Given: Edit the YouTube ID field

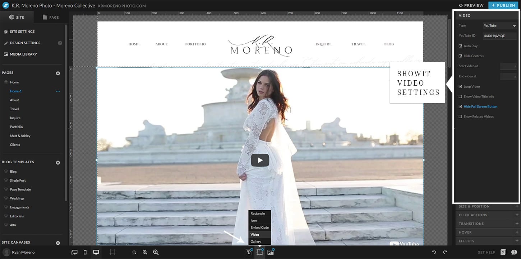Looking at the screenshot, I should (x=499, y=35).
